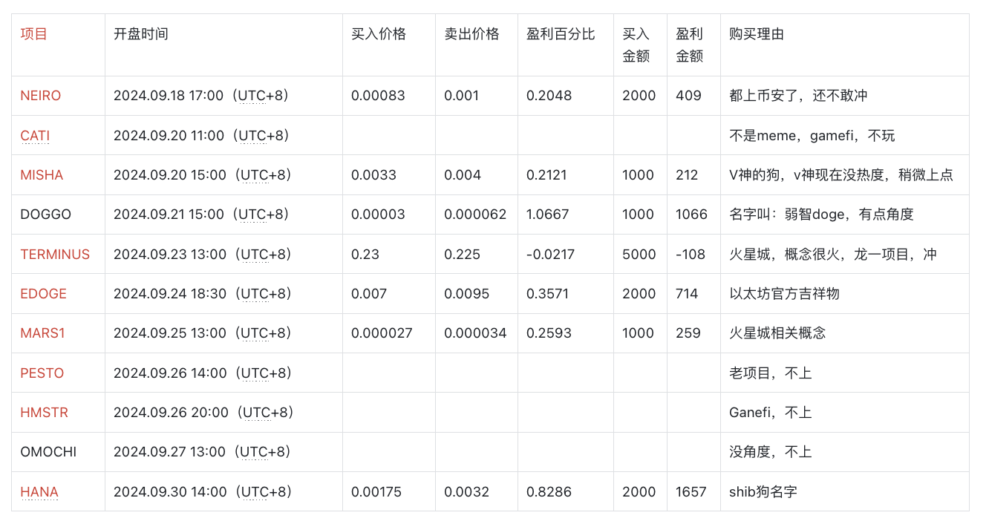Open the NEIRO project link
The height and width of the screenshot is (524, 989).
click(41, 96)
